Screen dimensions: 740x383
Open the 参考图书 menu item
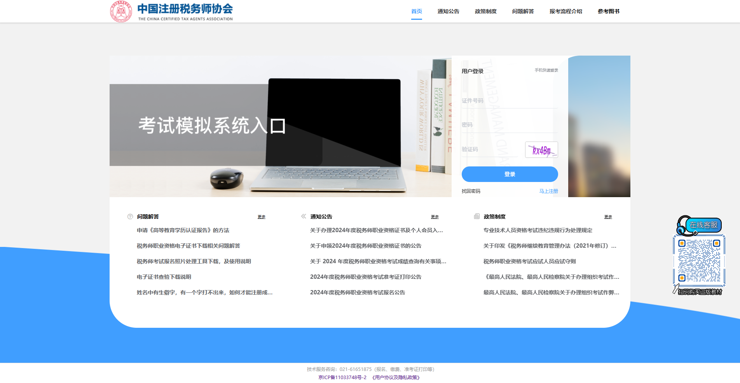pyautogui.click(x=608, y=11)
